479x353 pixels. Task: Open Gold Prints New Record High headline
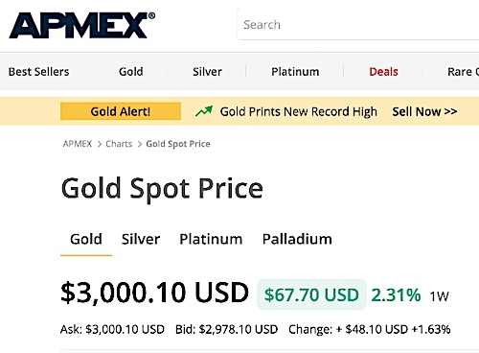click(x=299, y=111)
